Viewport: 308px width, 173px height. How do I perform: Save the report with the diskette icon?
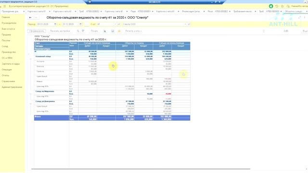(113, 31)
